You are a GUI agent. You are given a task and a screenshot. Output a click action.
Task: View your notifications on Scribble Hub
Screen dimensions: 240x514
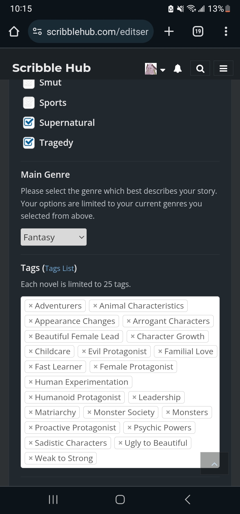177,68
